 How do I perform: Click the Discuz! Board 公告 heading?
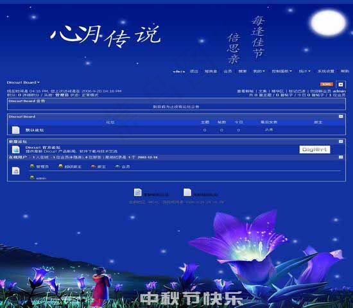[26, 101]
